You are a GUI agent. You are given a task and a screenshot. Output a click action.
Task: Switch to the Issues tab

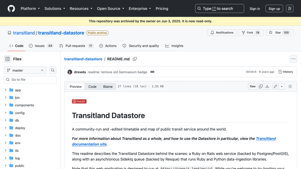click(x=41, y=46)
